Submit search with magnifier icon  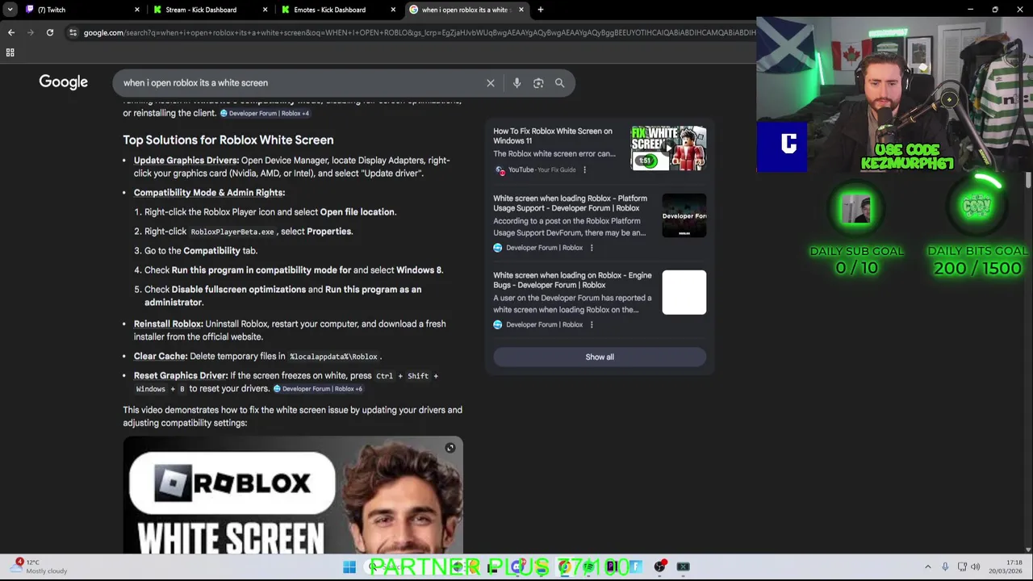pyautogui.click(x=559, y=82)
